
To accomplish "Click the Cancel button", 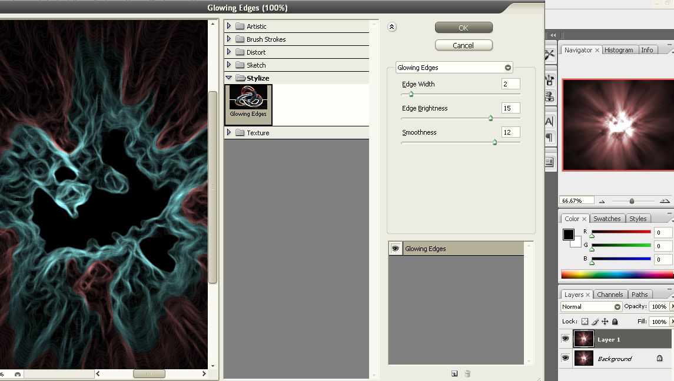I will (463, 45).
